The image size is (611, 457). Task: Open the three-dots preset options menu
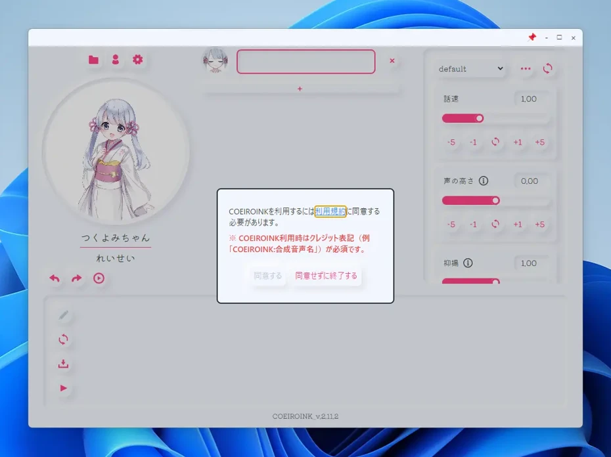[x=526, y=68]
